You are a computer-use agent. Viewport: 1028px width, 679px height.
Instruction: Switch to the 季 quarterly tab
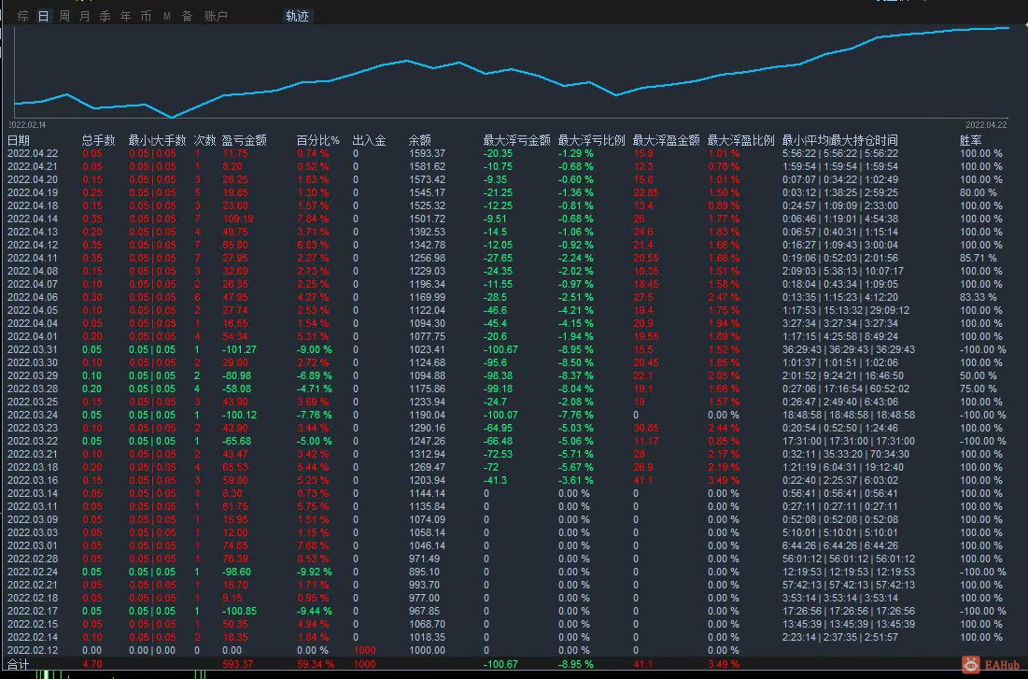[105, 16]
